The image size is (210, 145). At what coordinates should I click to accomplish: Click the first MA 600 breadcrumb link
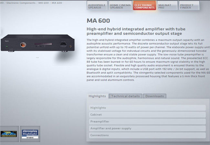click(x=44, y=3)
